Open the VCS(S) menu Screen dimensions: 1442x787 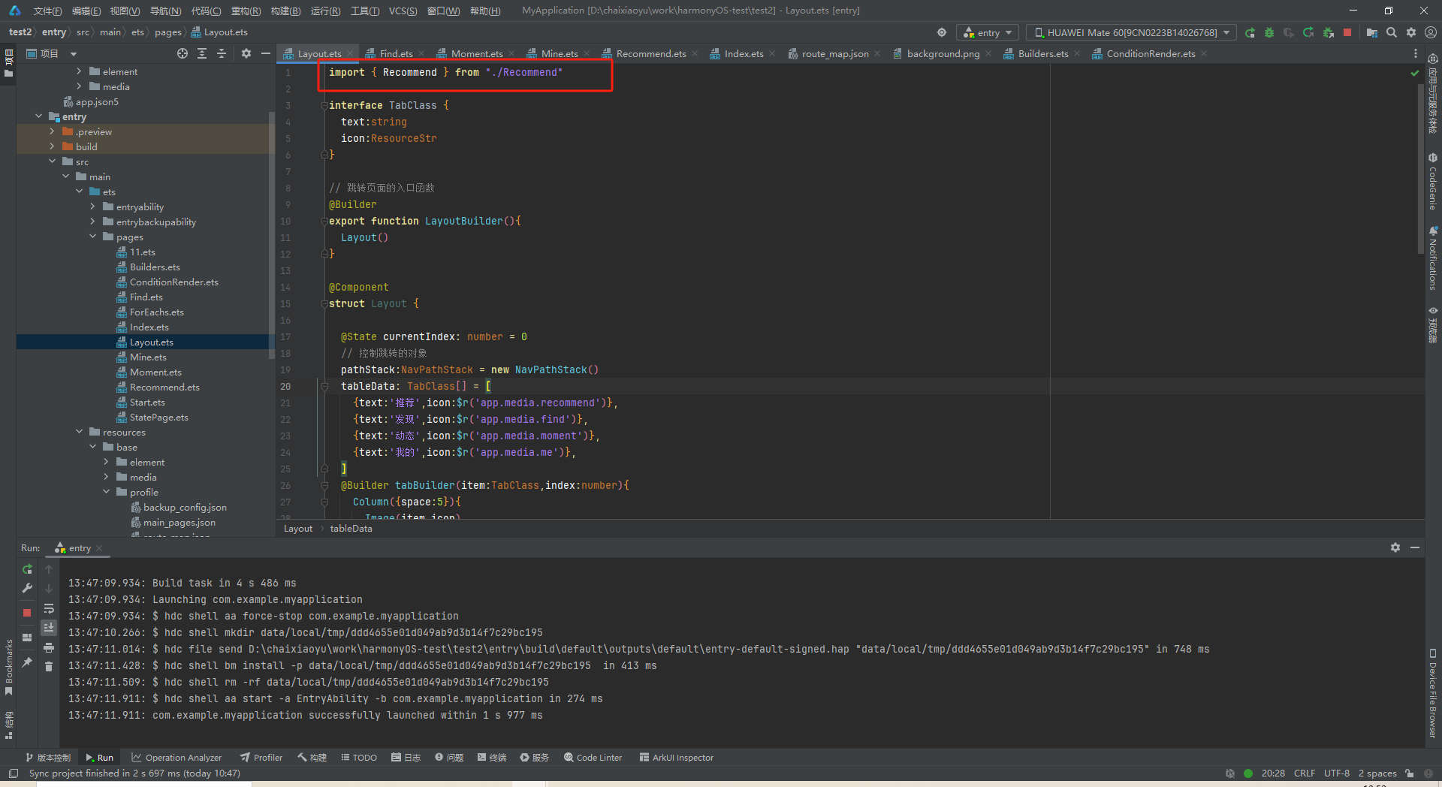403,11
